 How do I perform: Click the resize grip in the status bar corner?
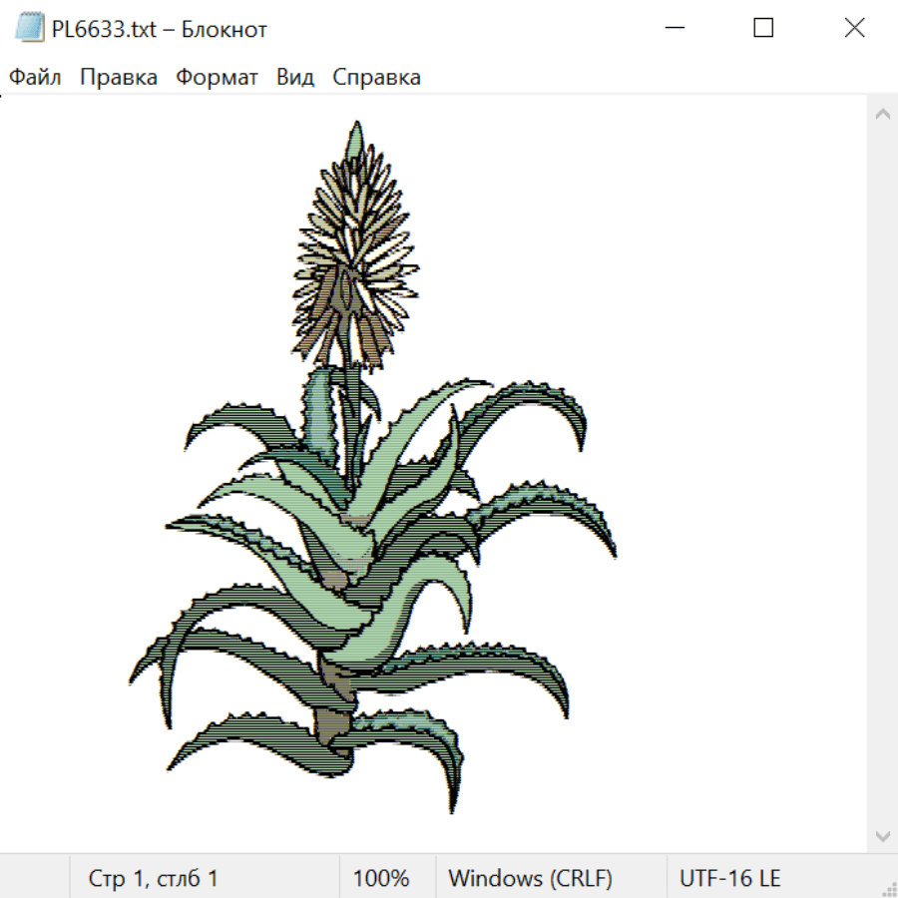888,888
